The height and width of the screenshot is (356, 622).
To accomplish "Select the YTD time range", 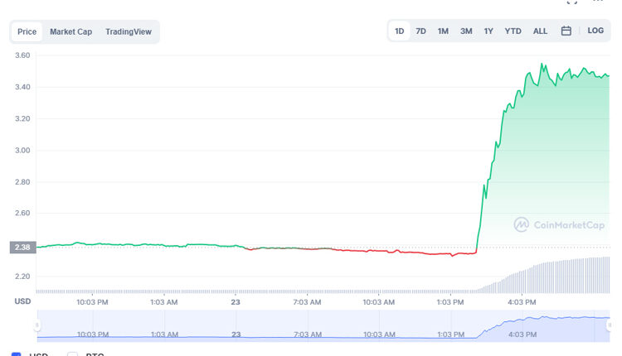I will [513, 31].
